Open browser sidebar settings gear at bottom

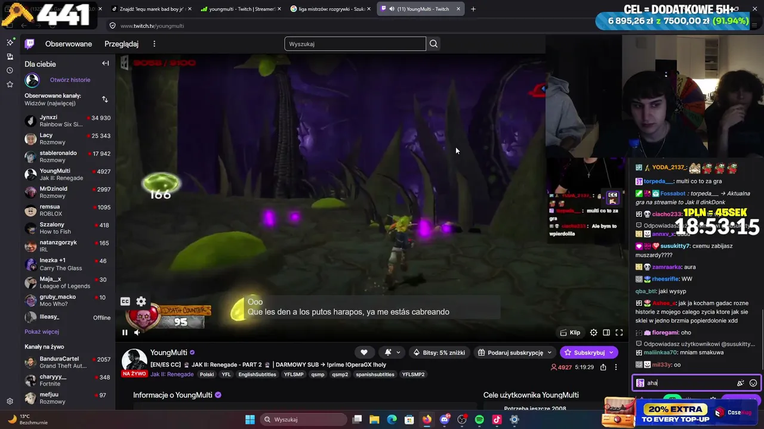tap(10, 402)
